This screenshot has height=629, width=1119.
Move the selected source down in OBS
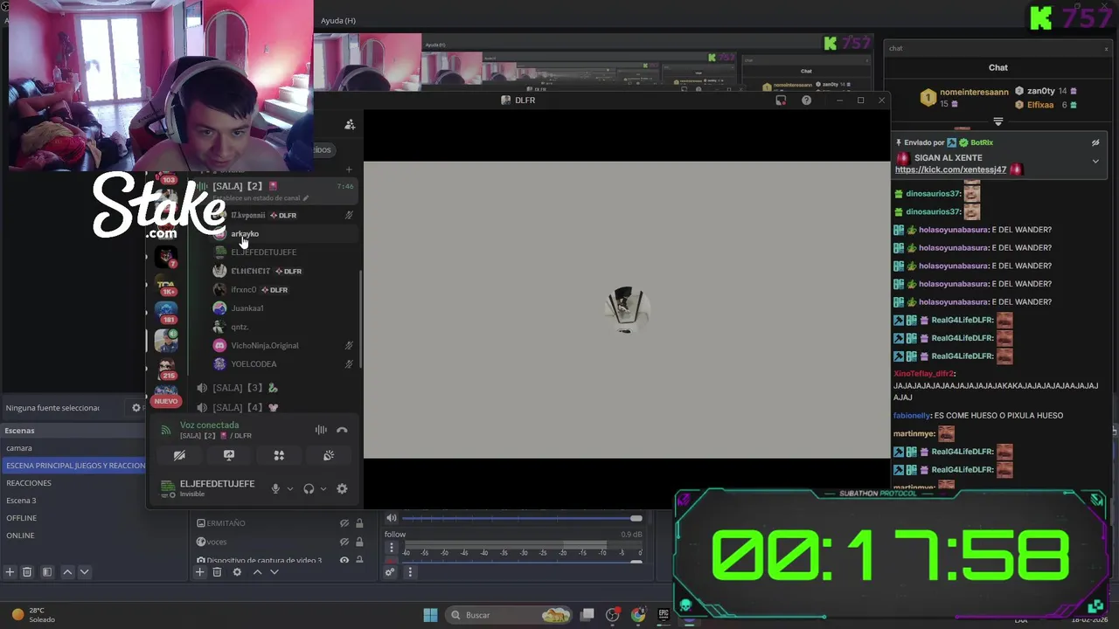(274, 572)
